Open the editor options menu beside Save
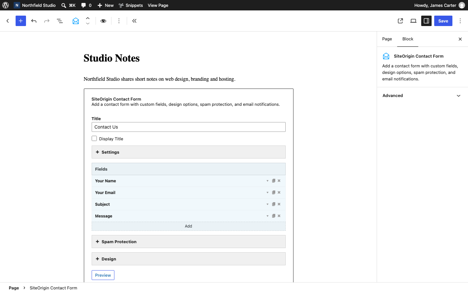This screenshot has height=293, width=468. pos(460,21)
